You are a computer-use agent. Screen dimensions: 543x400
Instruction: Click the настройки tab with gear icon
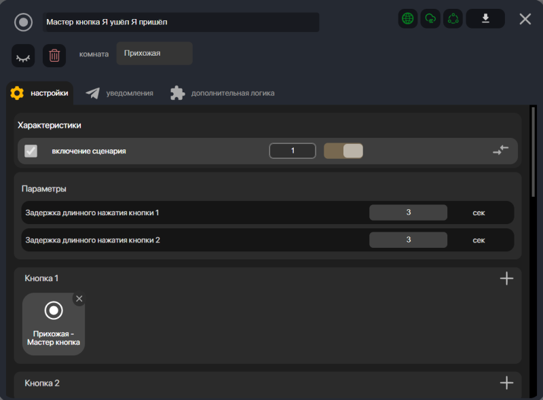40,93
